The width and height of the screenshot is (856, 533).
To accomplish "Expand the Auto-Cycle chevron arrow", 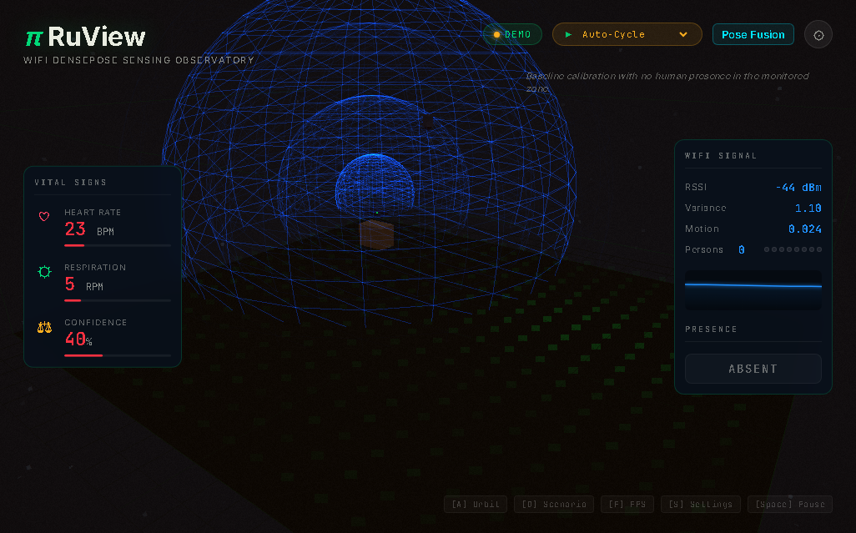I will coord(683,35).
